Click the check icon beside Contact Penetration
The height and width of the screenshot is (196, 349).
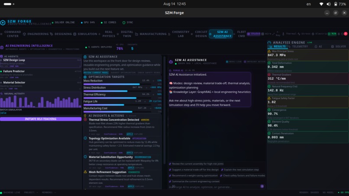[269, 134]
